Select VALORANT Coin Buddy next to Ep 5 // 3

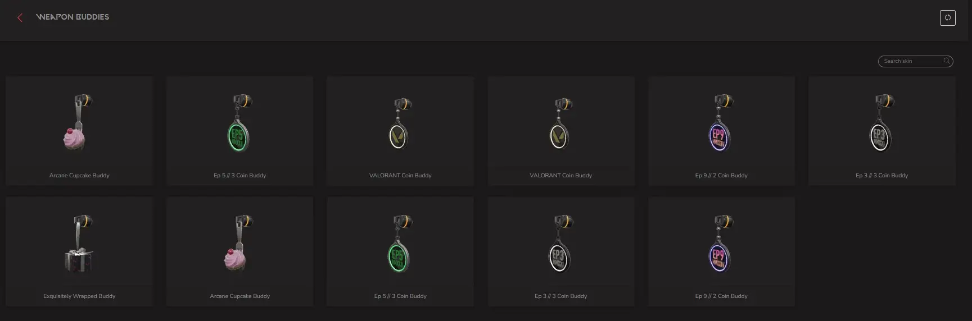point(400,131)
